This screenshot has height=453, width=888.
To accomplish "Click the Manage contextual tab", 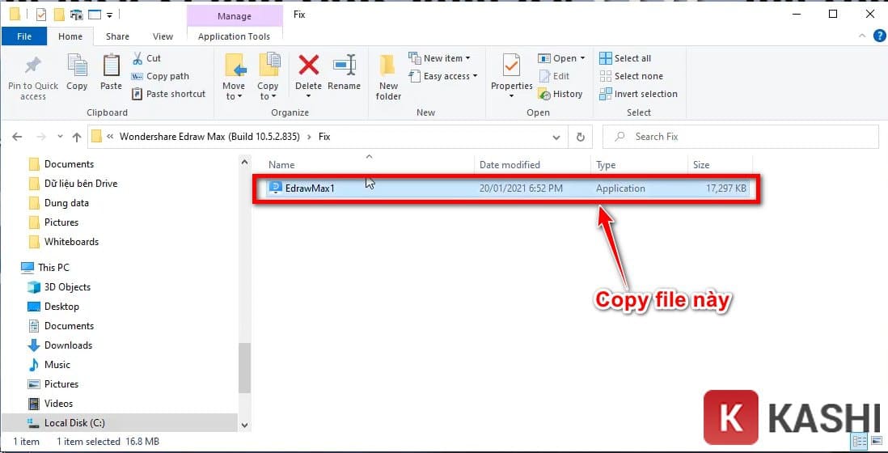I will [x=235, y=16].
